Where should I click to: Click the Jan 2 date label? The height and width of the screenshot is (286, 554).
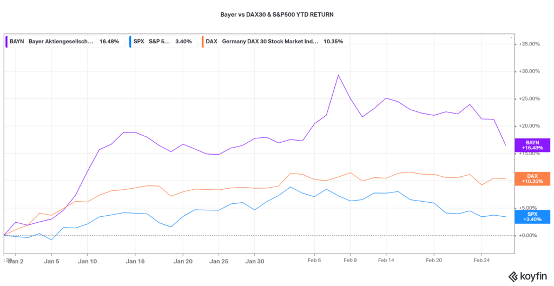[x=16, y=262]
